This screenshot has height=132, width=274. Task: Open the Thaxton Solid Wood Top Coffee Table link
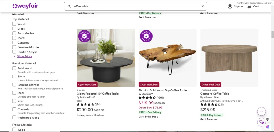pos(162,90)
